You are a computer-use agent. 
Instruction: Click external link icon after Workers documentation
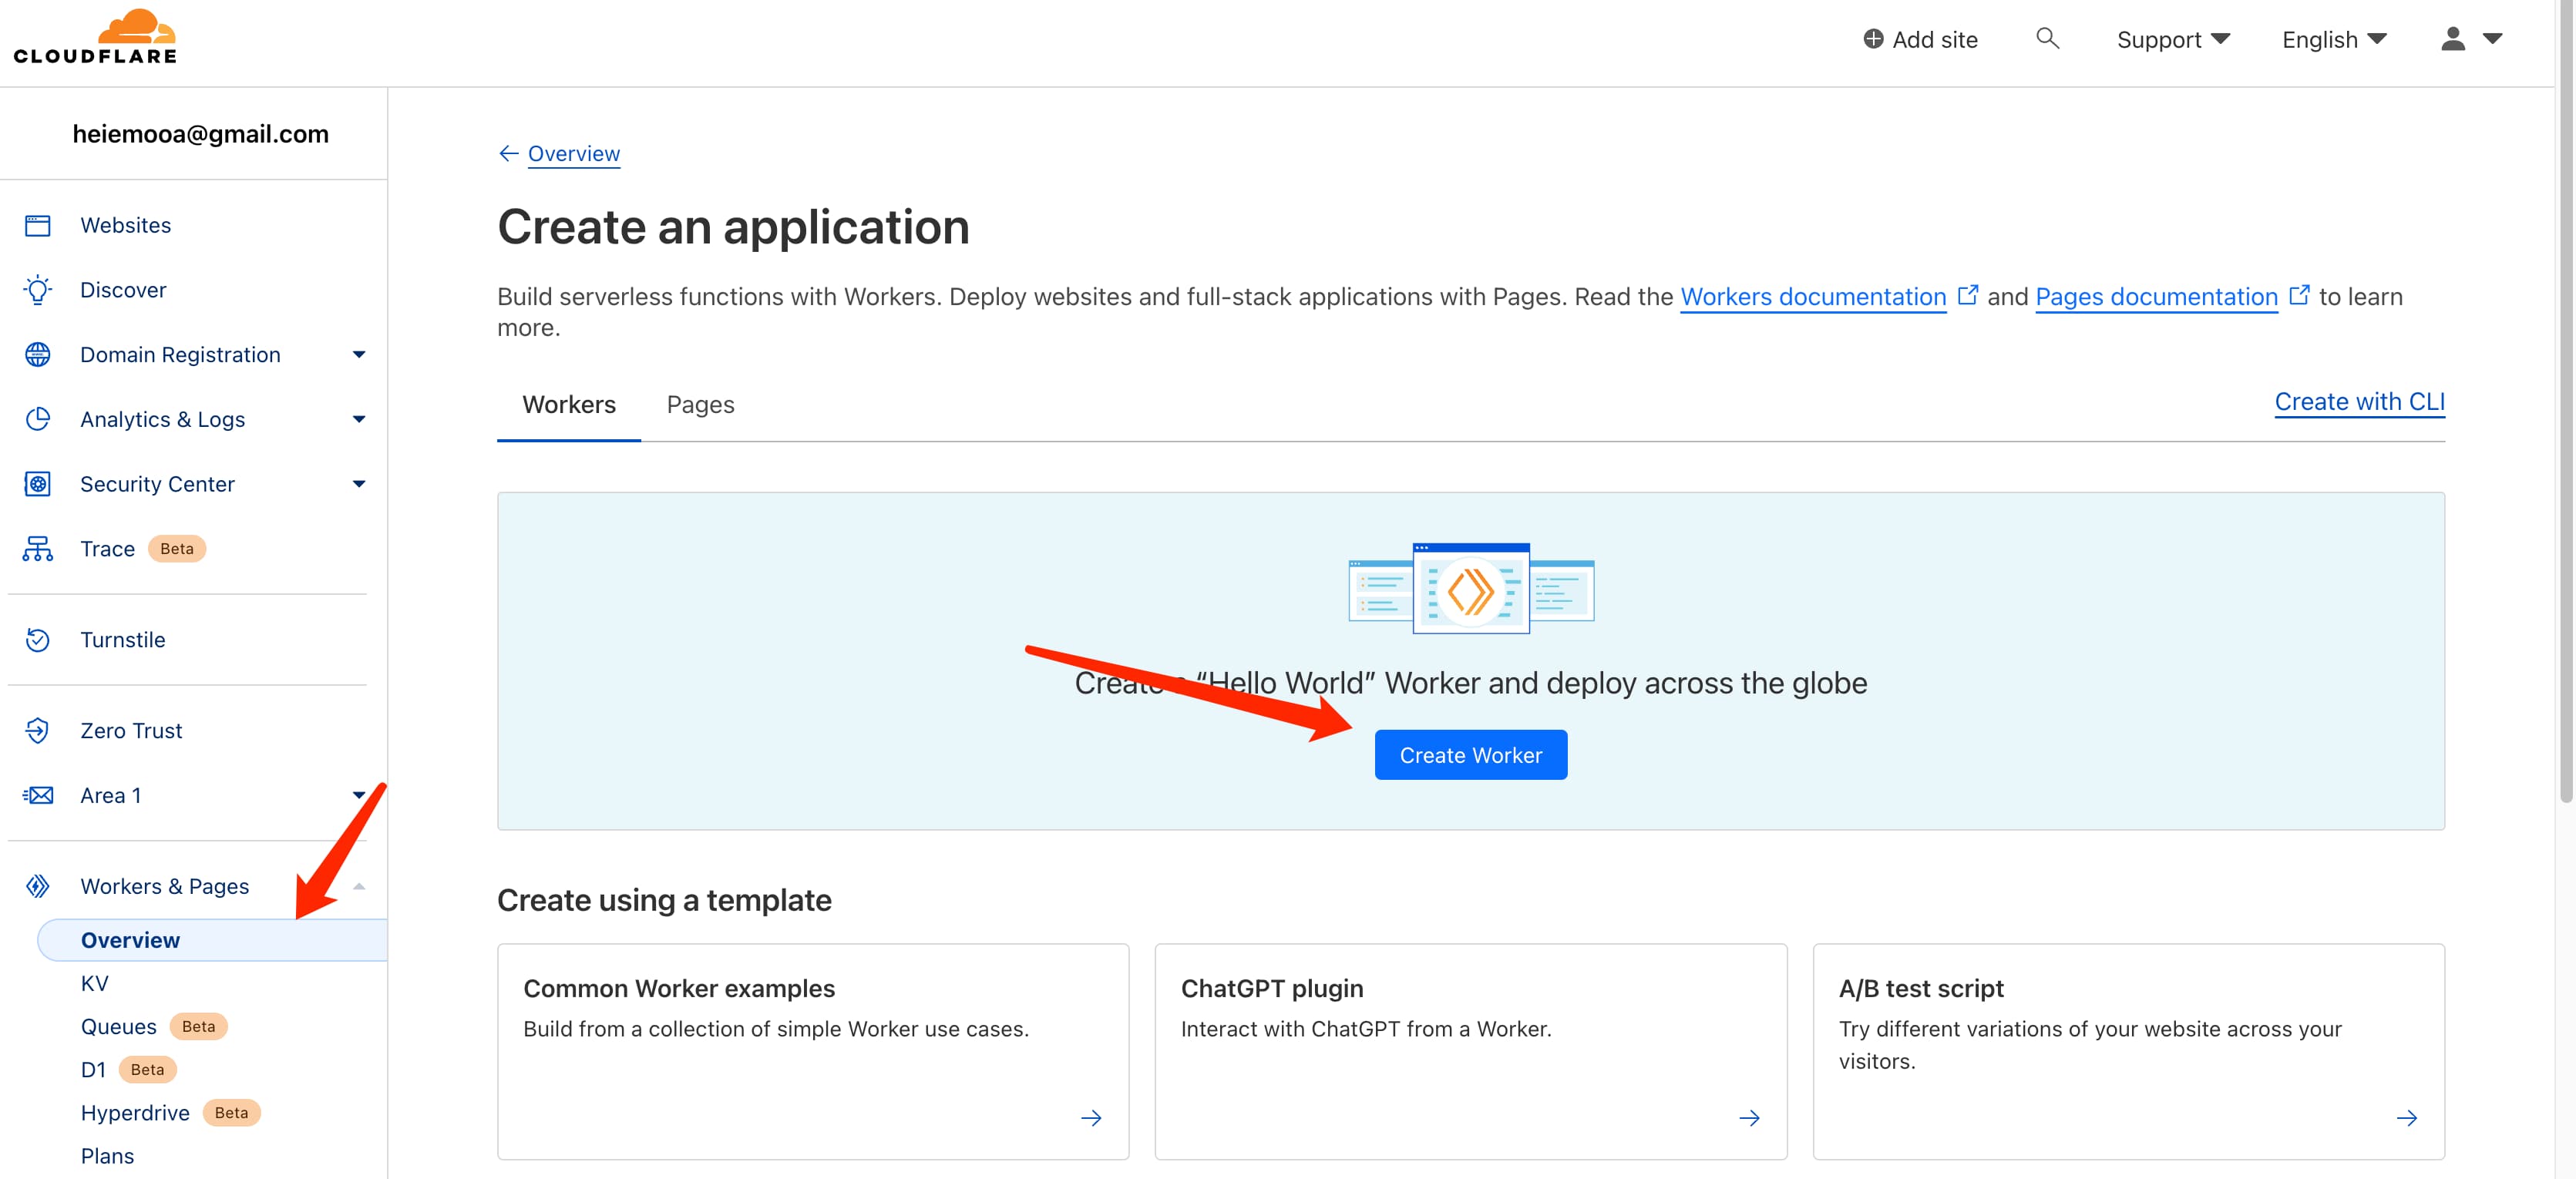tap(1967, 295)
